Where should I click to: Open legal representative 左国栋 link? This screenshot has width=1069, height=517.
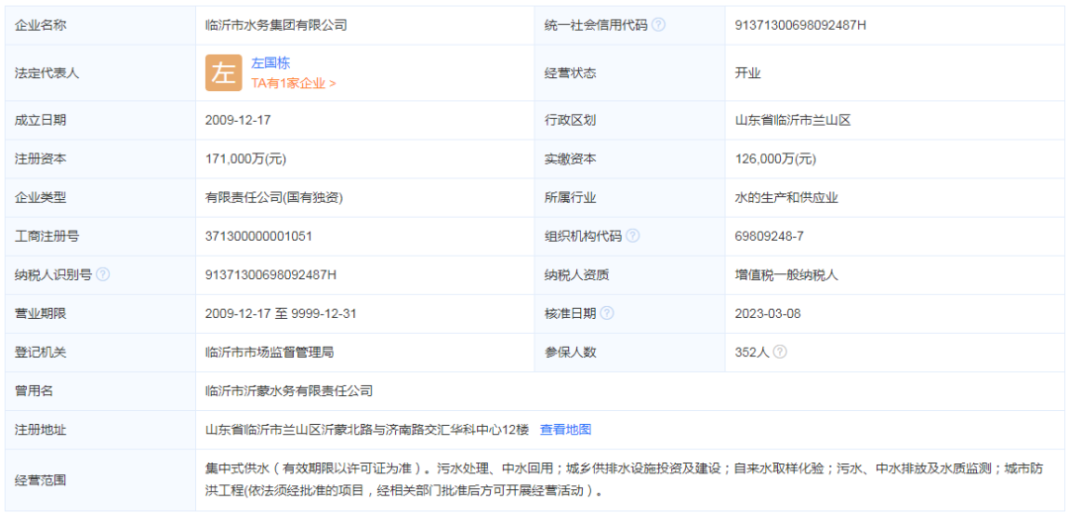270,63
